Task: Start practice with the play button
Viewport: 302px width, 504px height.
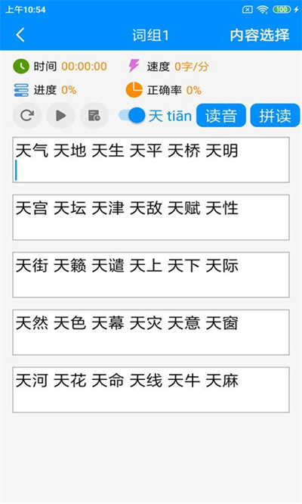Action: [x=61, y=115]
